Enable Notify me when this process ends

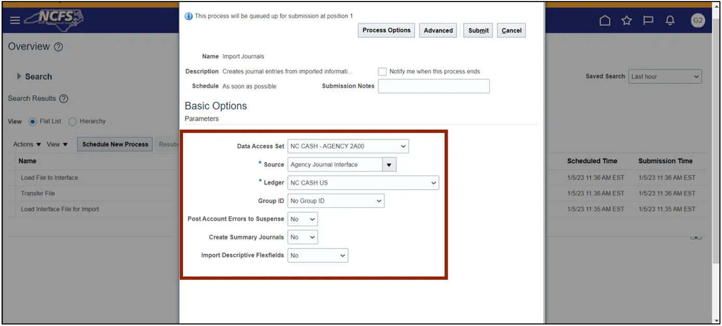coord(383,72)
